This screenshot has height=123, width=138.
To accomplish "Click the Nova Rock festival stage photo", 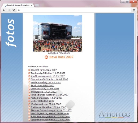I will (x=58, y=33).
